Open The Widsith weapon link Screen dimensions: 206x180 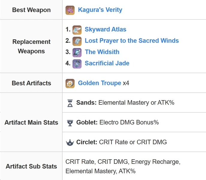(102, 52)
